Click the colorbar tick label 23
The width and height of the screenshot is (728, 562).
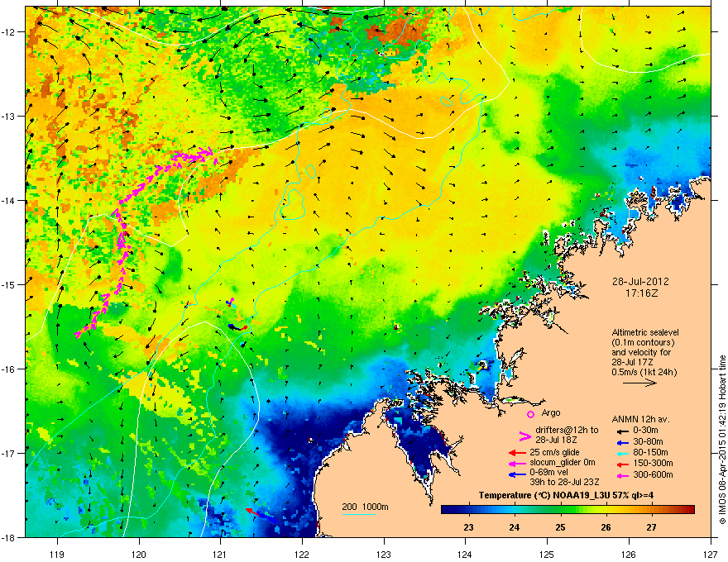click(x=468, y=527)
